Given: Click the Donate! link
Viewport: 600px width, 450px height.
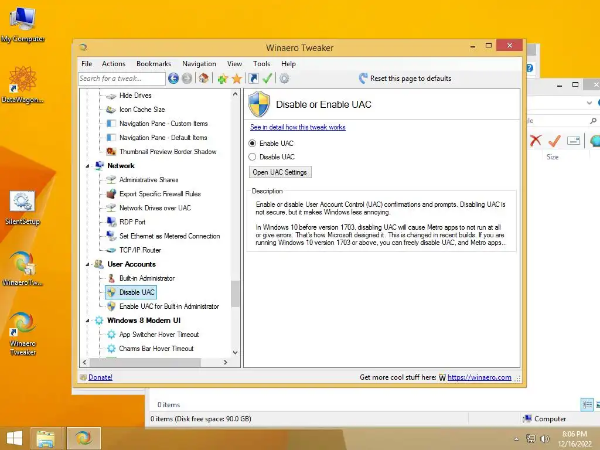Looking at the screenshot, I should tap(100, 377).
